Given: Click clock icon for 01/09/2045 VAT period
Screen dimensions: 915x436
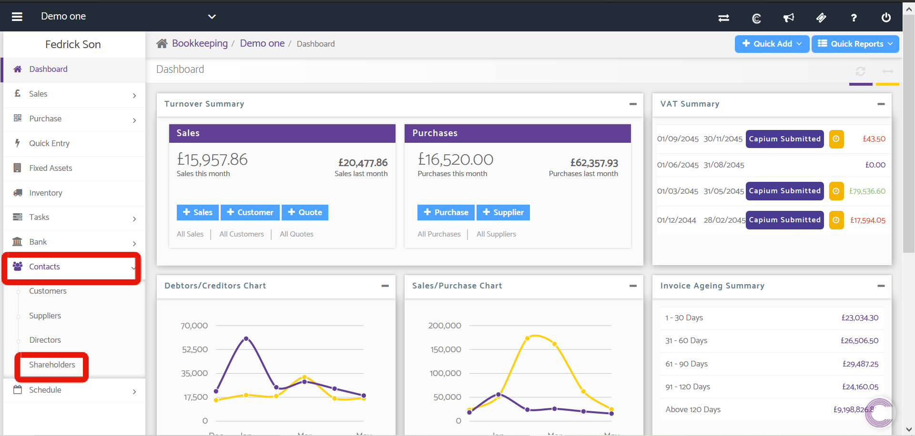Looking at the screenshot, I should coord(836,139).
